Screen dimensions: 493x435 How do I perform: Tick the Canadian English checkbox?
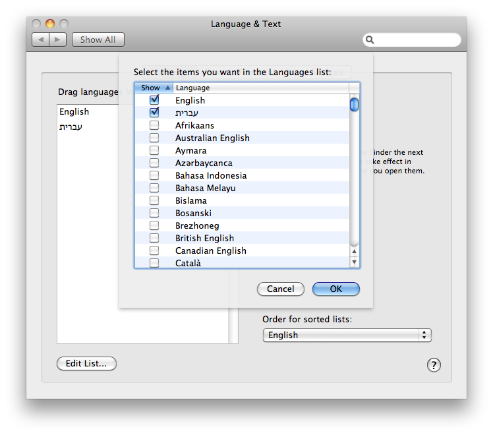point(154,250)
